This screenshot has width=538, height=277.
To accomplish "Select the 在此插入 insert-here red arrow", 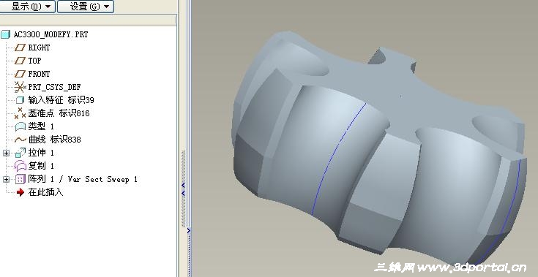I will coord(20,192).
